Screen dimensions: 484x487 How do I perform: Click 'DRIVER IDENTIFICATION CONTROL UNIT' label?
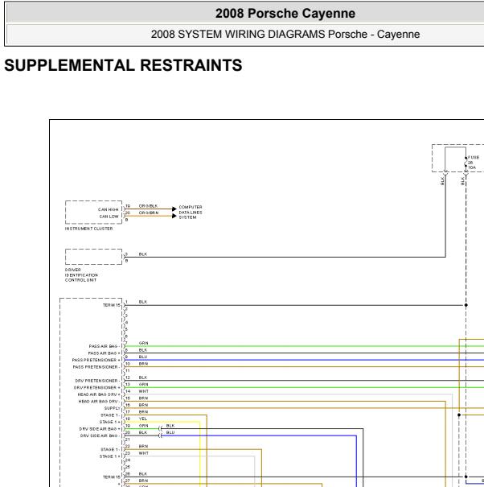click(x=81, y=274)
